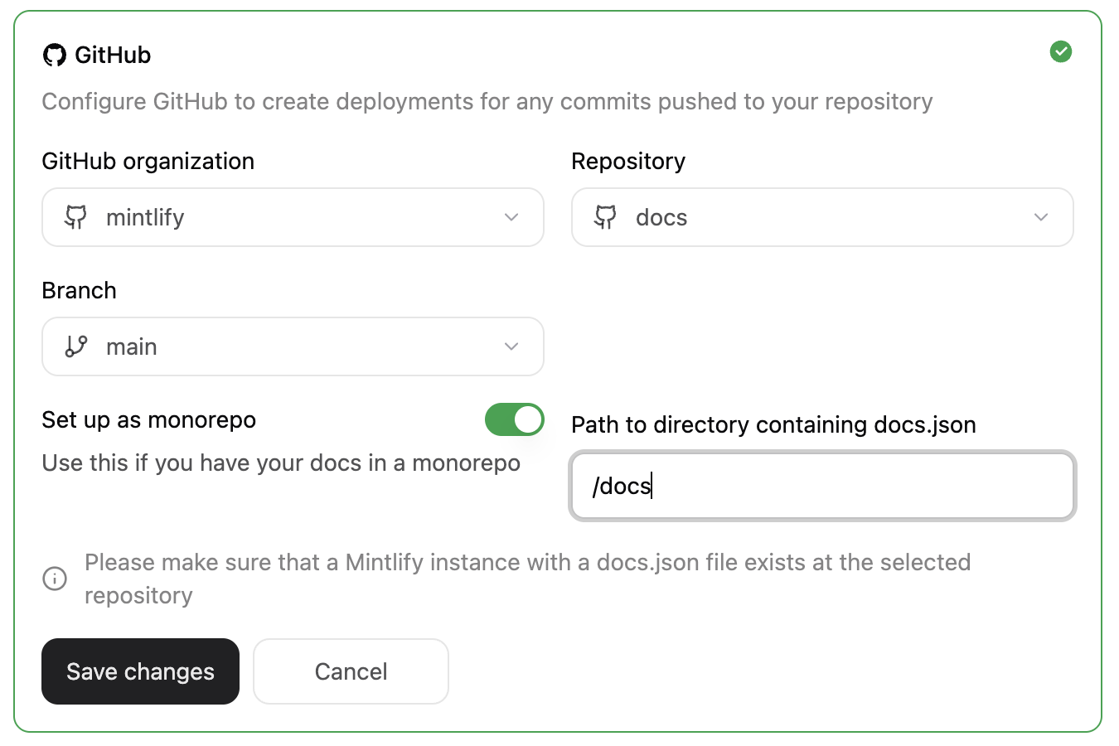Screen dimensions: 1119x746
Task: Disable the Set up as monorepo toggle
Action: pyautogui.click(x=514, y=419)
